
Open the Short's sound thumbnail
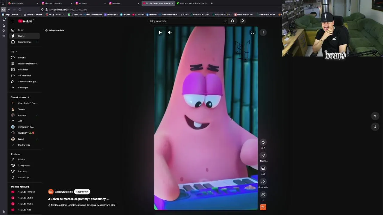pos(263,207)
